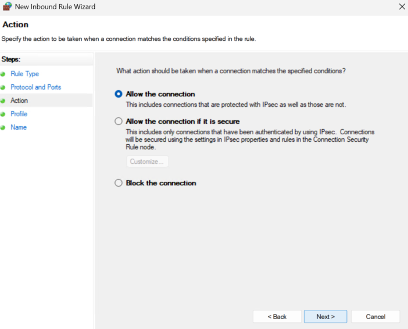
Task: Jump to the Profile step
Action: [x=19, y=114]
